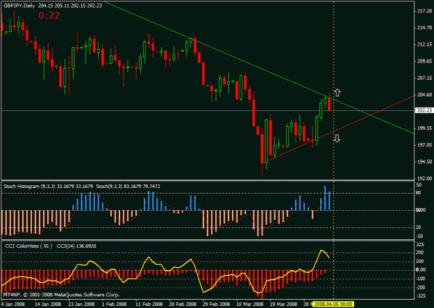Click the 14 Jan 2008 date label
Screen dimensions: 434x308
[x=48, y=304]
